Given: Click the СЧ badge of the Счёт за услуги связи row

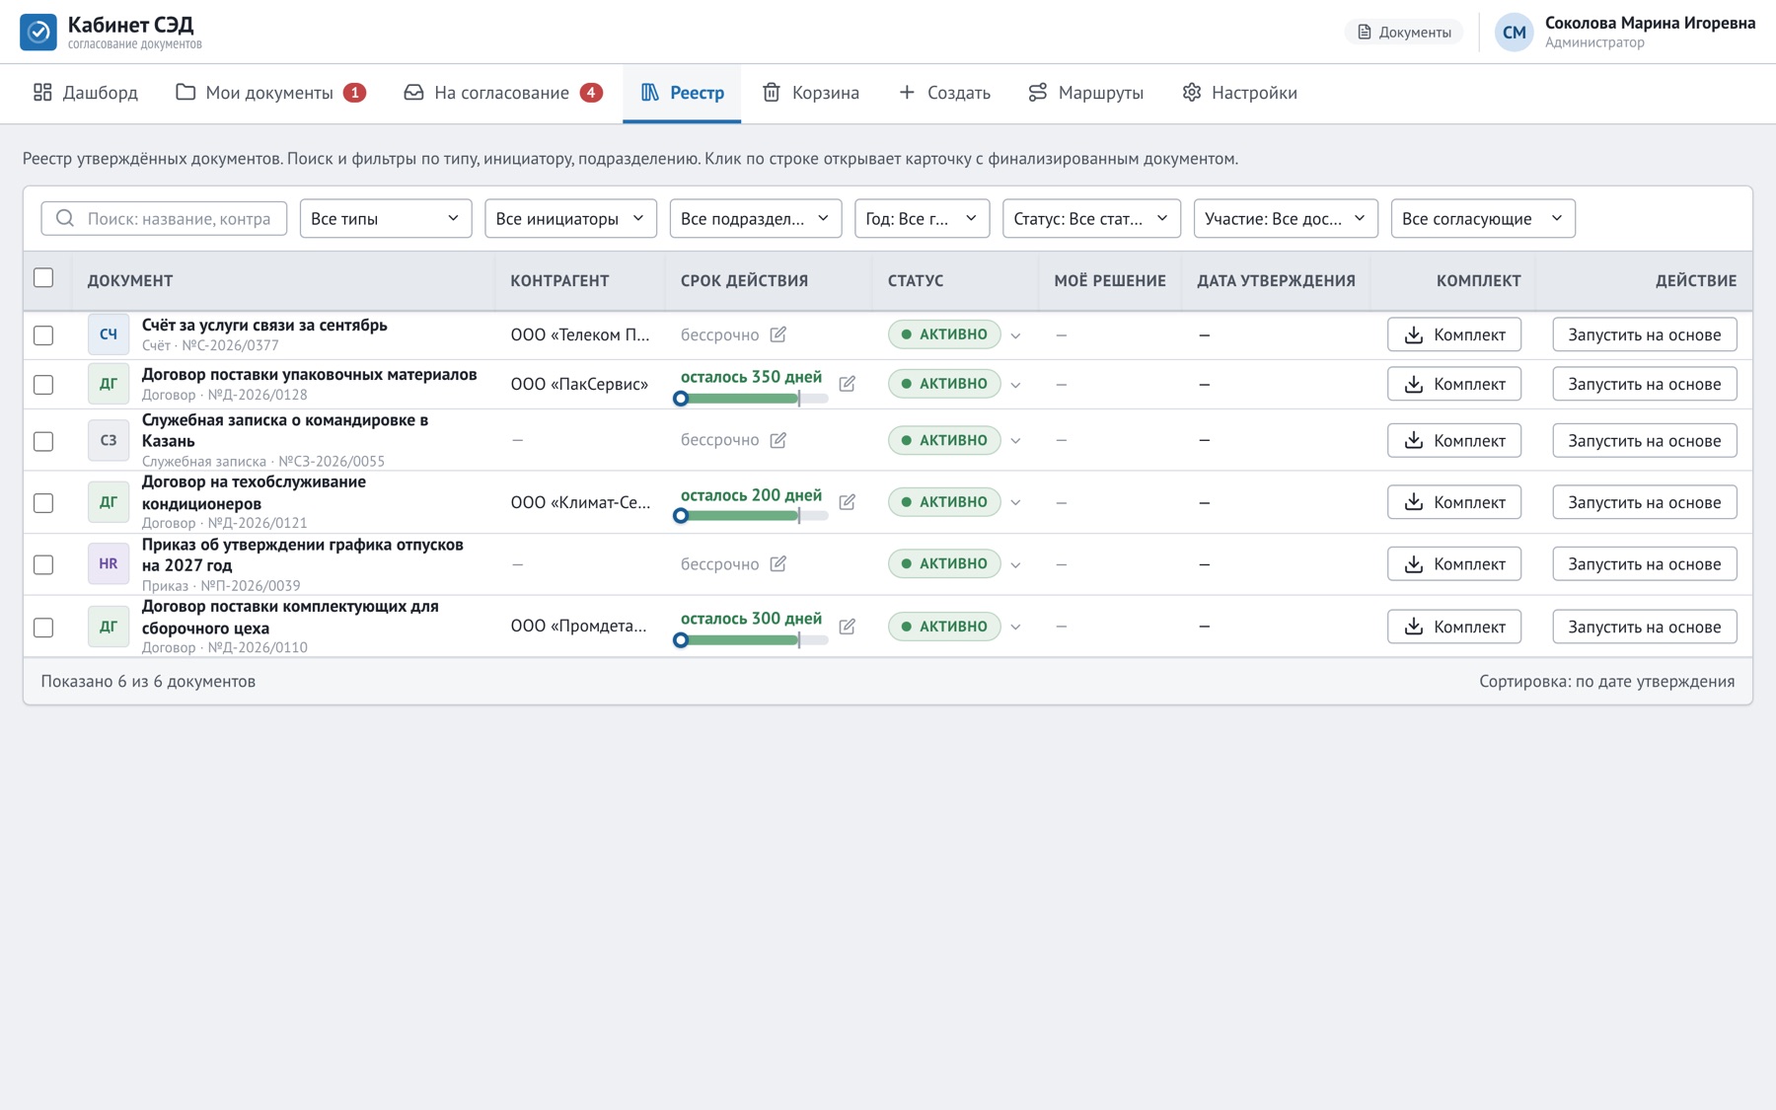Looking at the screenshot, I should click(109, 334).
